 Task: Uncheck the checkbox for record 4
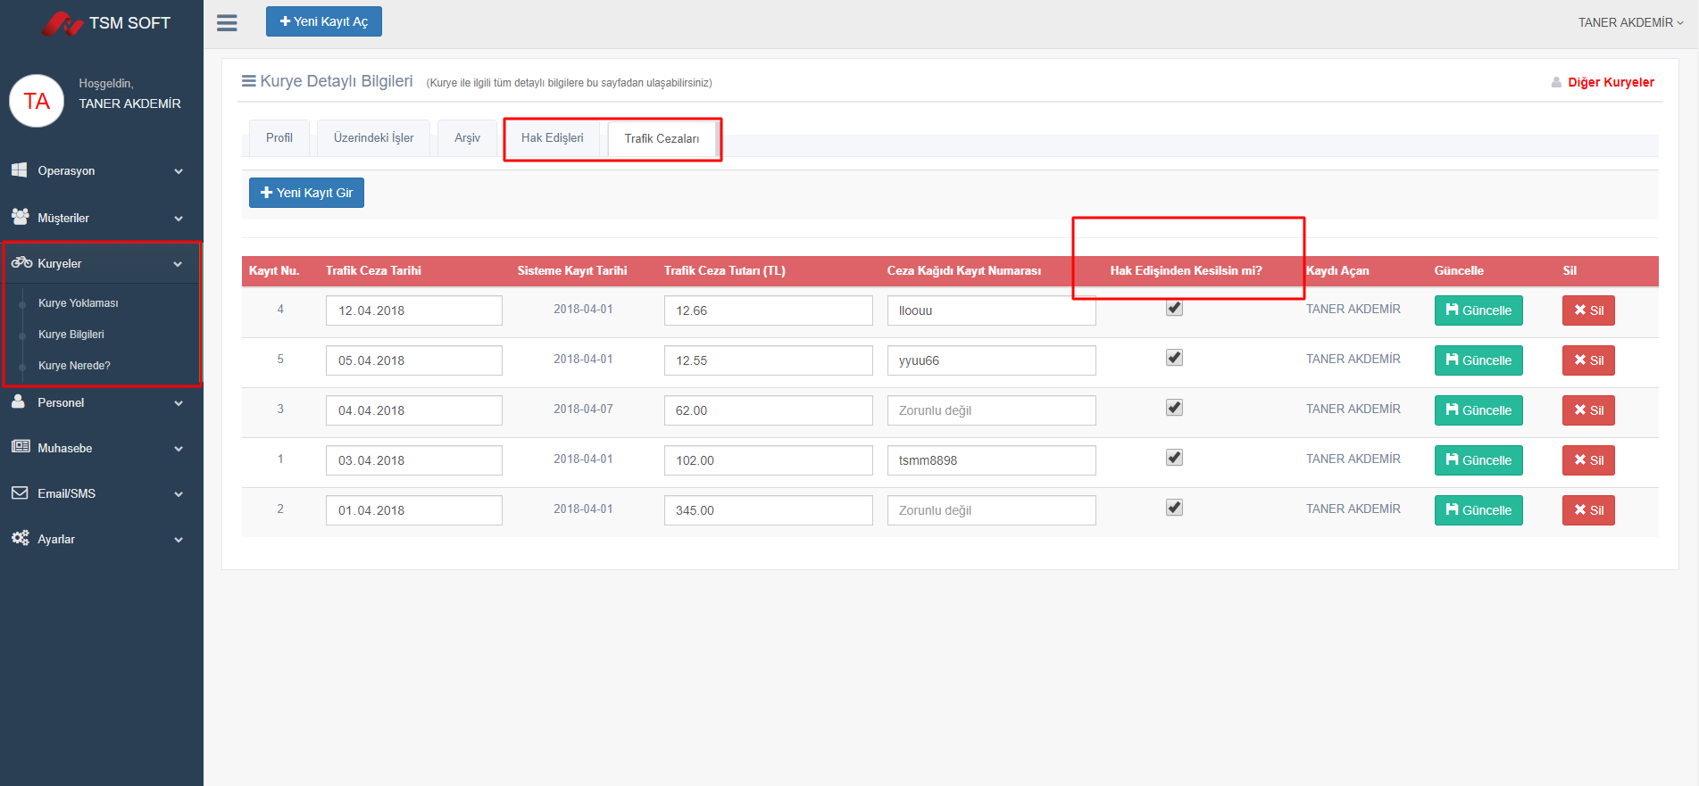(1174, 308)
